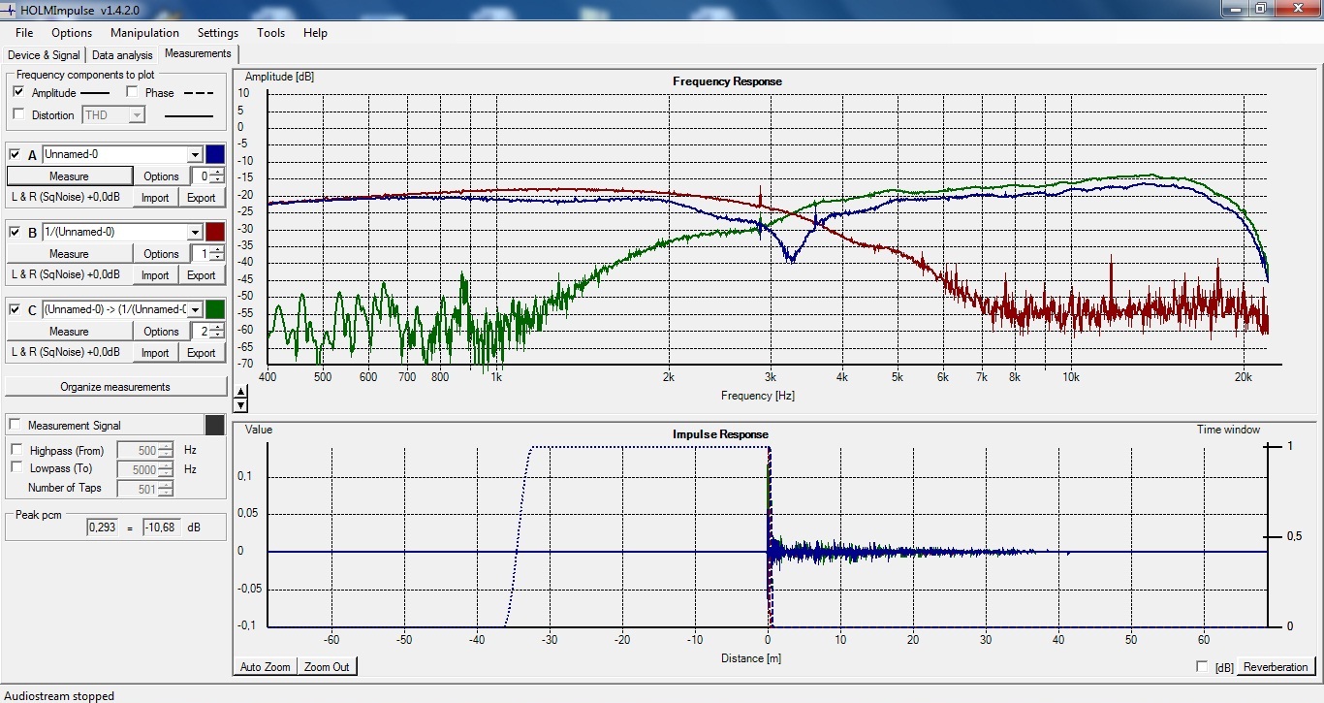Open the Manipulation menu
The width and height of the screenshot is (1324, 703).
pos(144,32)
